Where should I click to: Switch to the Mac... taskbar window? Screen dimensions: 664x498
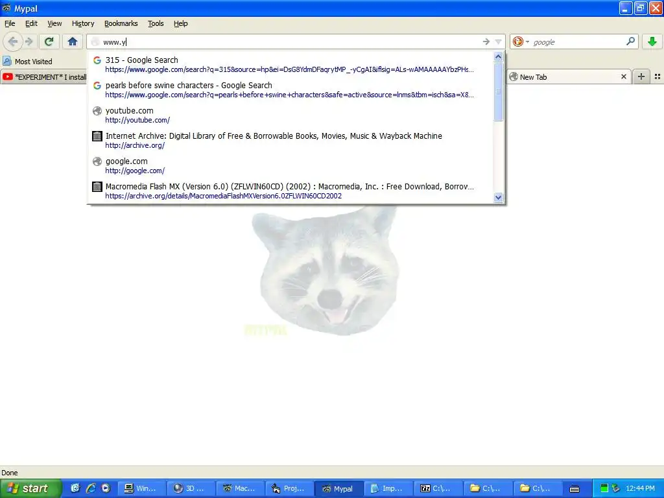pos(240,488)
